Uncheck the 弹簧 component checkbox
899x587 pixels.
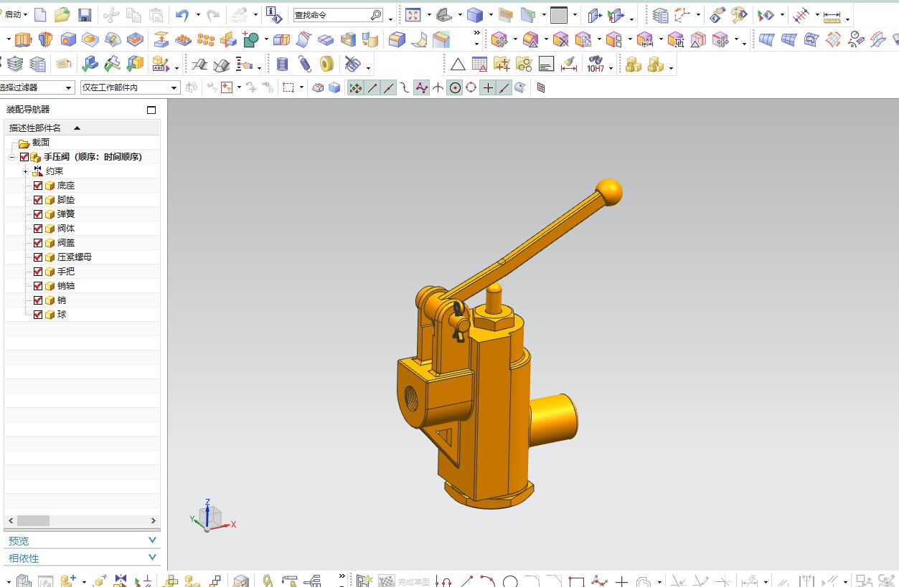[x=38, y=214]
